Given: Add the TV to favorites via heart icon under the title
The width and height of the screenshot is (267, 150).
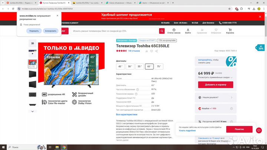Looking at the screenshot, I should (x=151, y=51).
